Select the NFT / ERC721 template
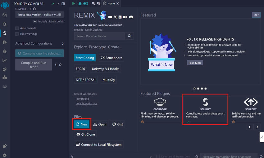The height and width of the screenshot is (158, 264). point(86,80)
